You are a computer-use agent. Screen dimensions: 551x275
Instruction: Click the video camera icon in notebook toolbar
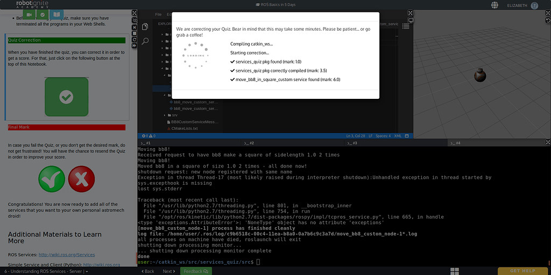[30, 15]
